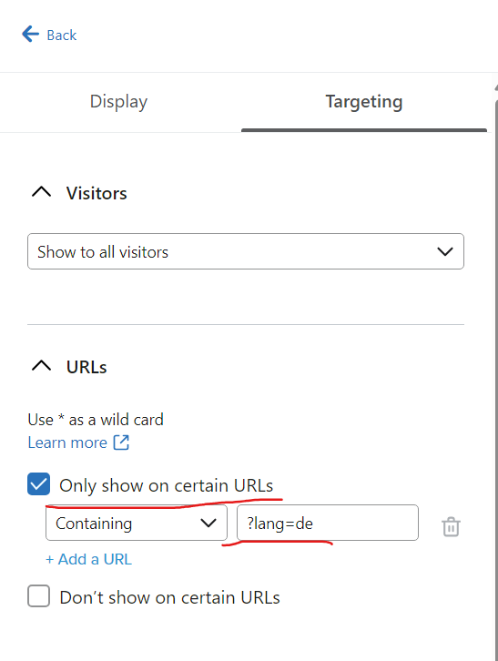
Task: Click the Only show on certain URLs label
Action: tap(166, 485)
